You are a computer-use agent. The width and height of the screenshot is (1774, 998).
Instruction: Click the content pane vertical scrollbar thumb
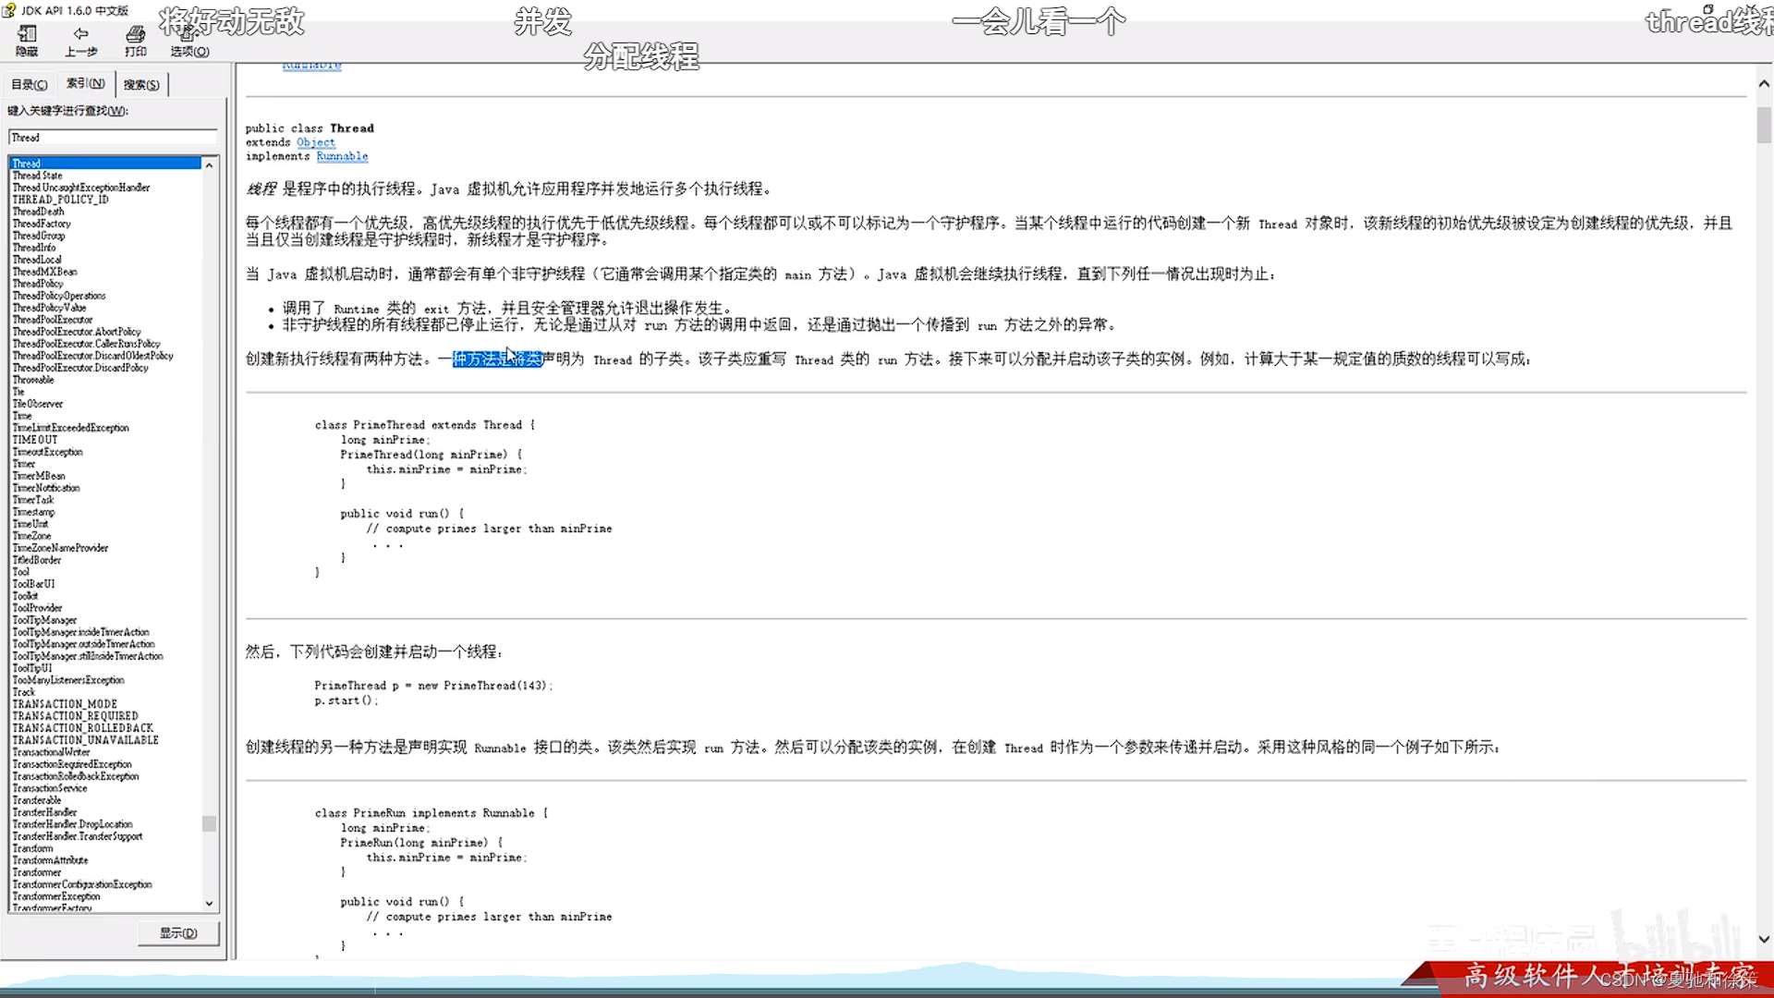click(x=1764, y=125)
